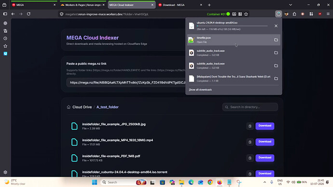Open the Windows Start menu
Screen dimensions: 333x187
(x=95, y=182)
